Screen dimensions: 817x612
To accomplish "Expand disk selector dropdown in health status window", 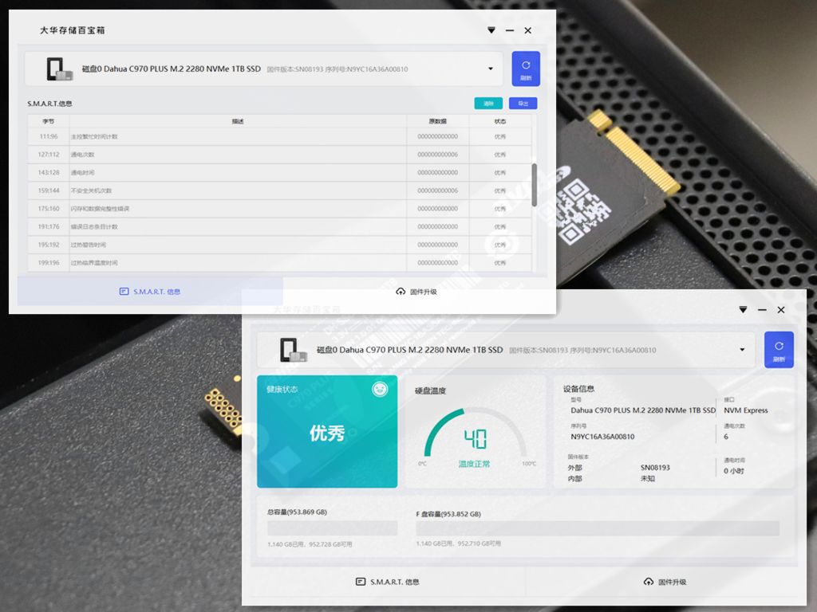I will [x=743, y=350].
